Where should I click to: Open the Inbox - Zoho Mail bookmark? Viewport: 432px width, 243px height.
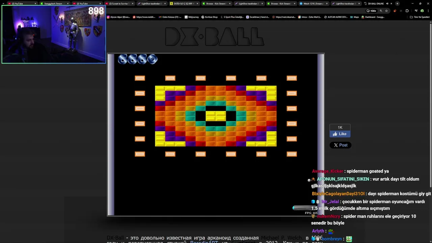[310, 17]
